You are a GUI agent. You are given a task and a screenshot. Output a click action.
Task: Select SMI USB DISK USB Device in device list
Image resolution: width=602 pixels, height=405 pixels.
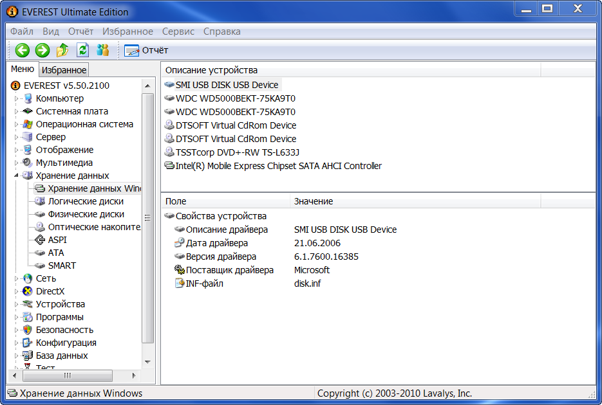[x=227, y=85]
